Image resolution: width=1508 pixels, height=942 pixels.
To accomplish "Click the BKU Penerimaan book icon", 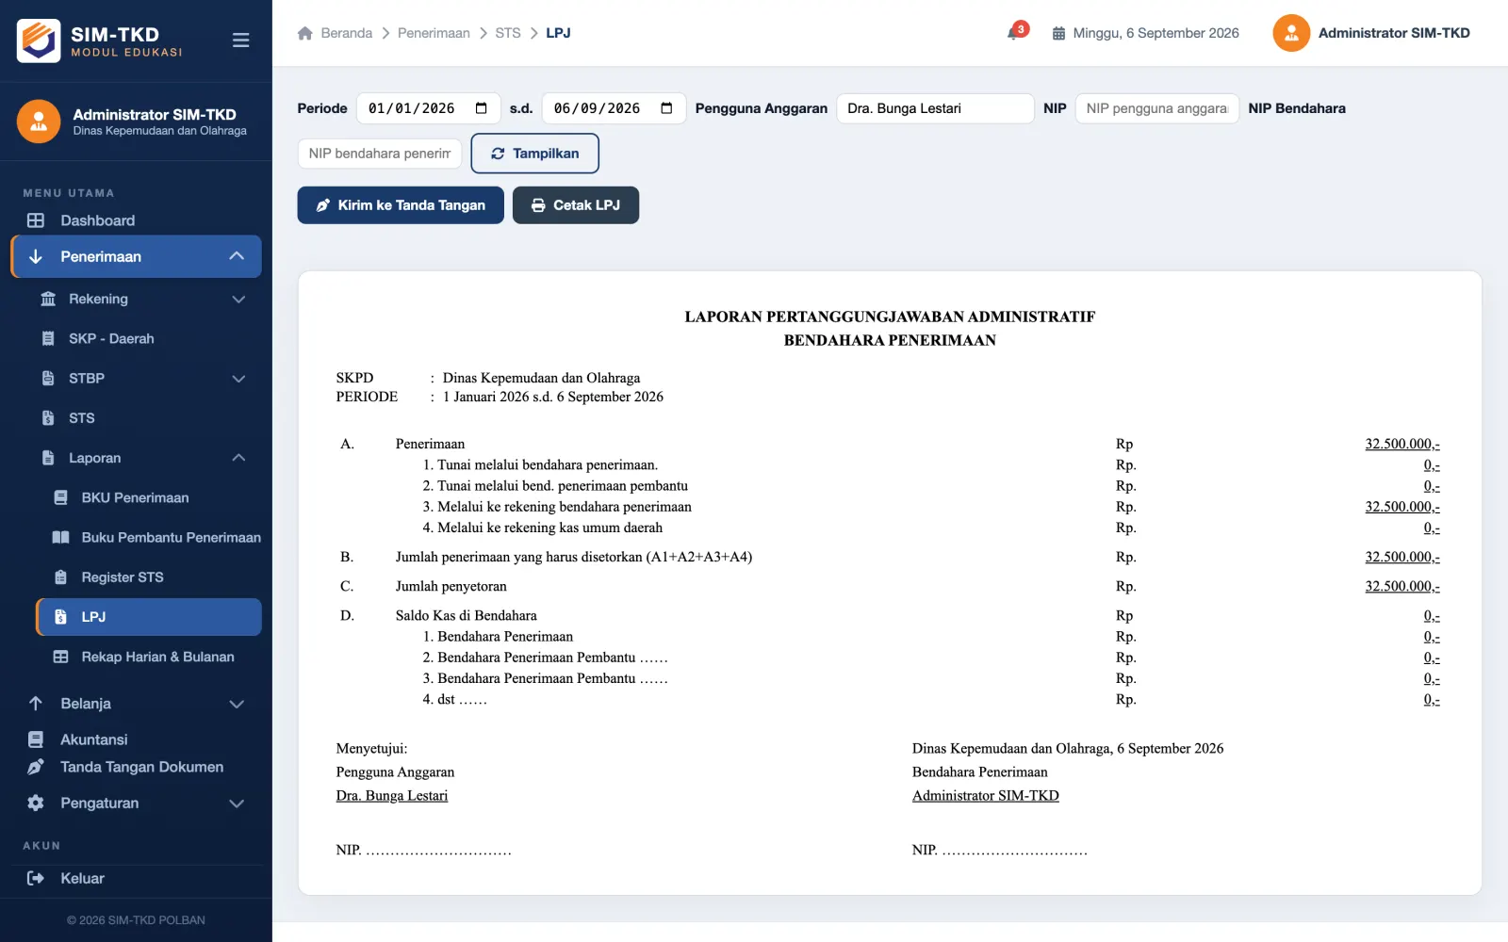I will pos(60,497).
